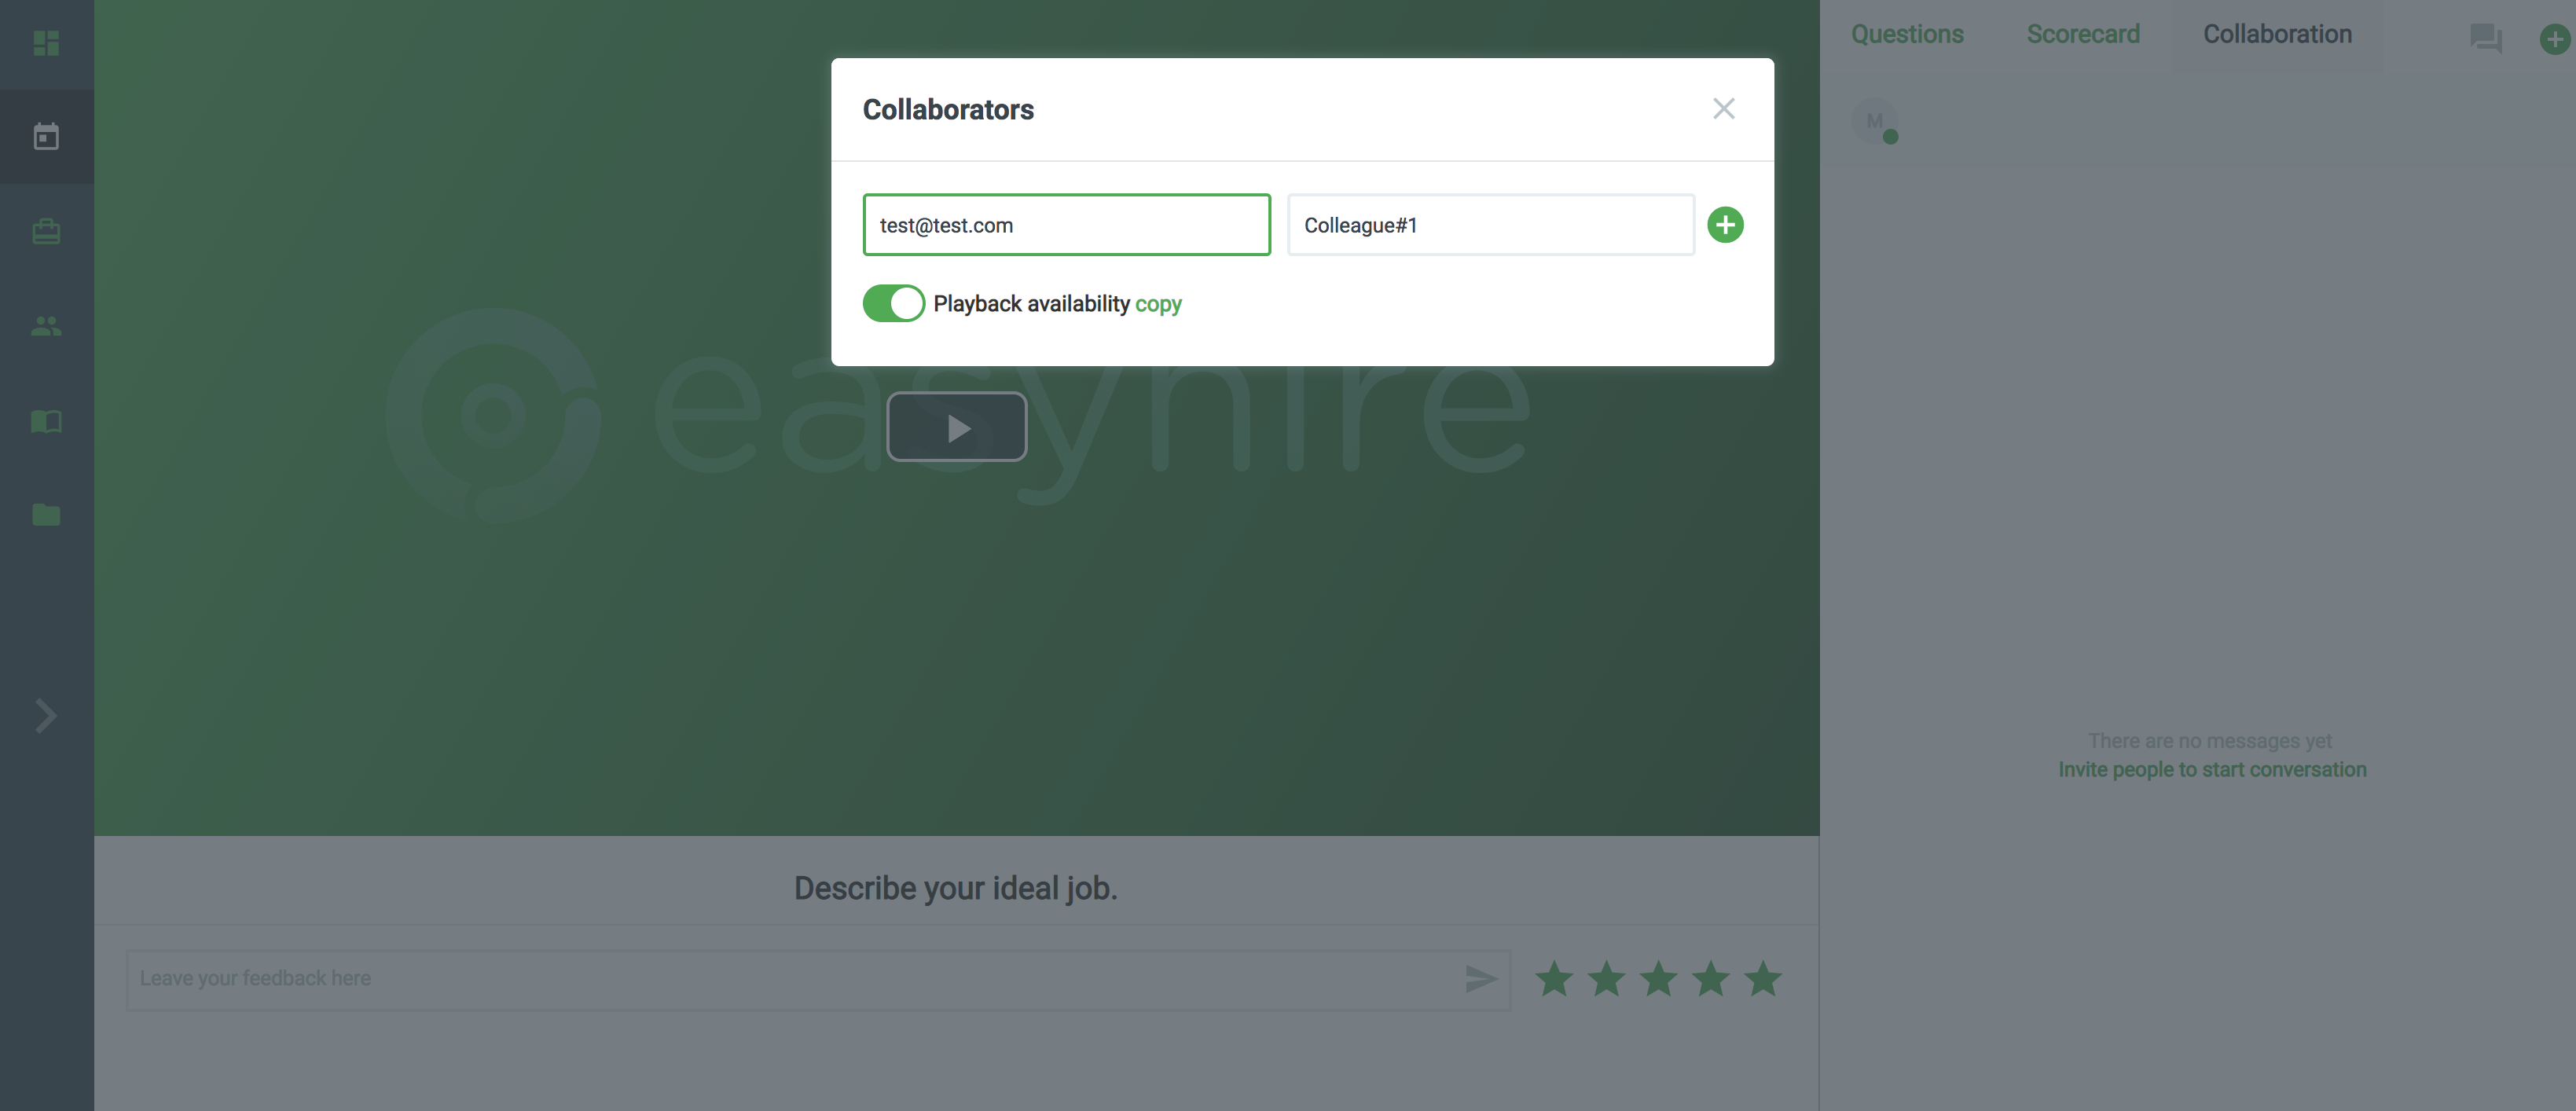Close the Collaborators dialog
The width and height of the screenshot is (2576, 1111).
(x=1723, y=109)
